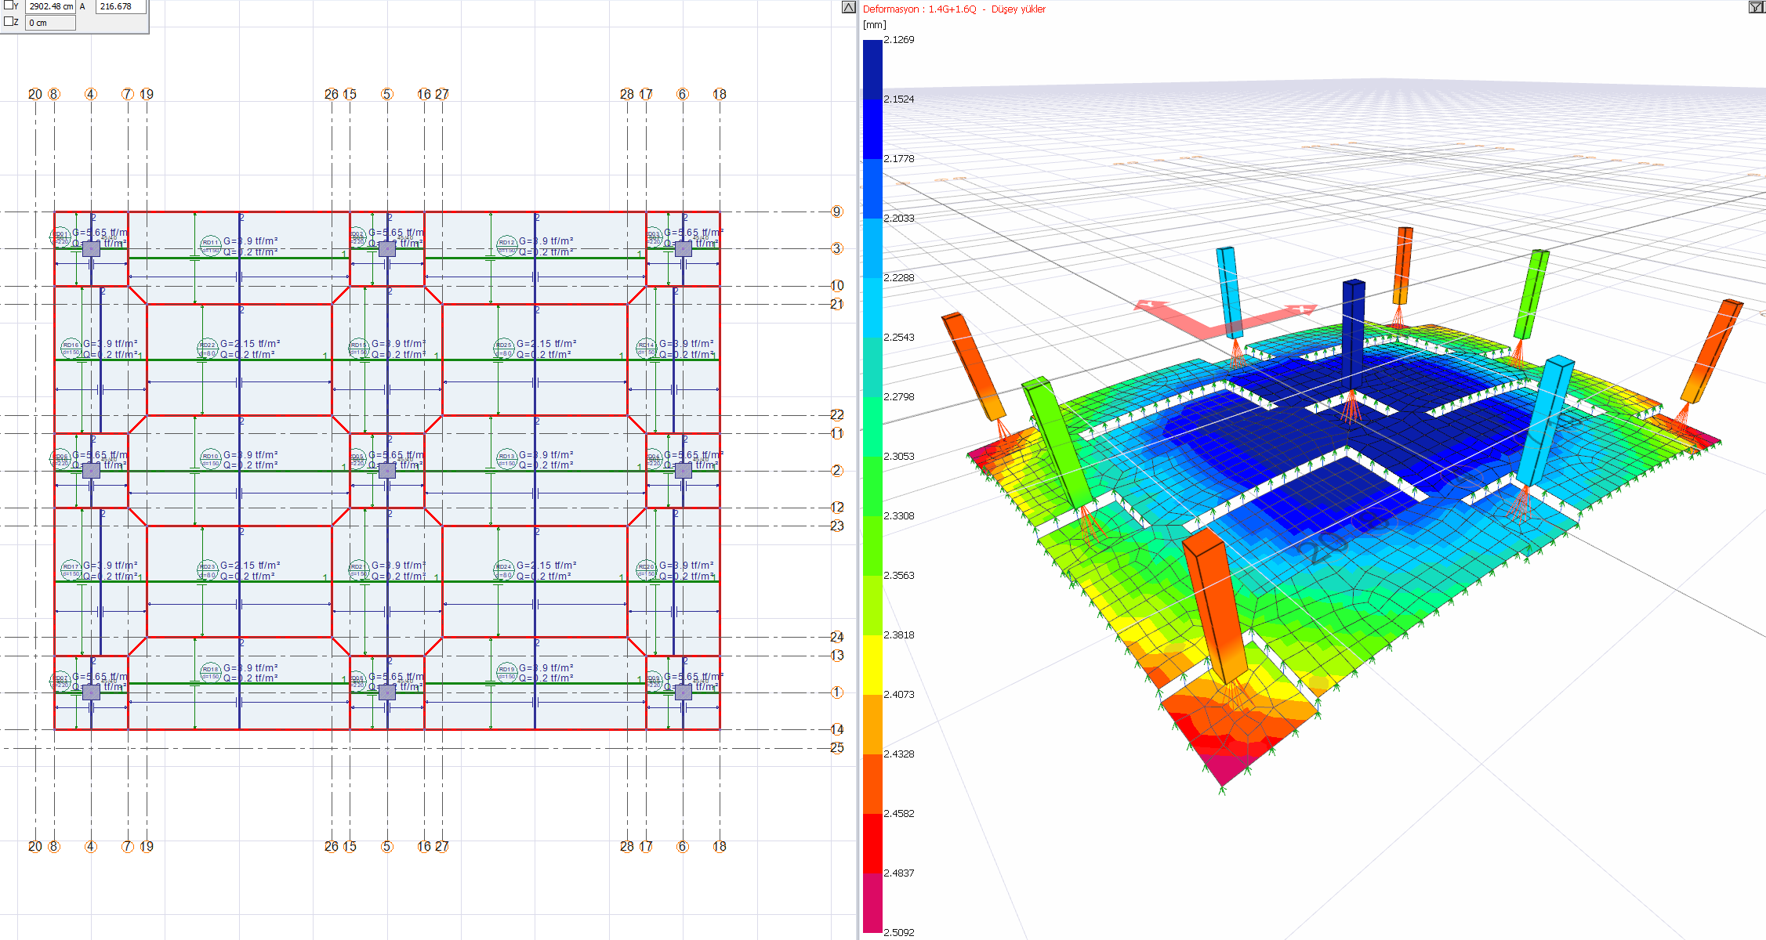The image size is (1766, 940).
Task: Click the up-arrow button at plan view top-right corner
Action: click(849, 7)
